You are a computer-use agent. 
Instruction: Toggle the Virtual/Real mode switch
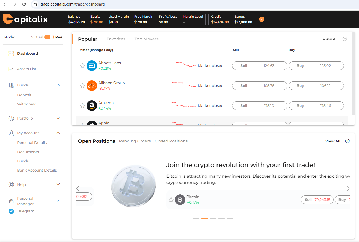(x=49, y=37)
